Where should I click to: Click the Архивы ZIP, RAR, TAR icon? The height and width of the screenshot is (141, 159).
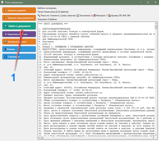[x=109, y=16]
